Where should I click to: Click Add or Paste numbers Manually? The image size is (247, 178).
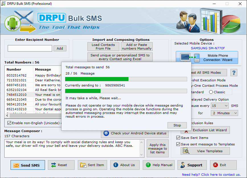136,47
